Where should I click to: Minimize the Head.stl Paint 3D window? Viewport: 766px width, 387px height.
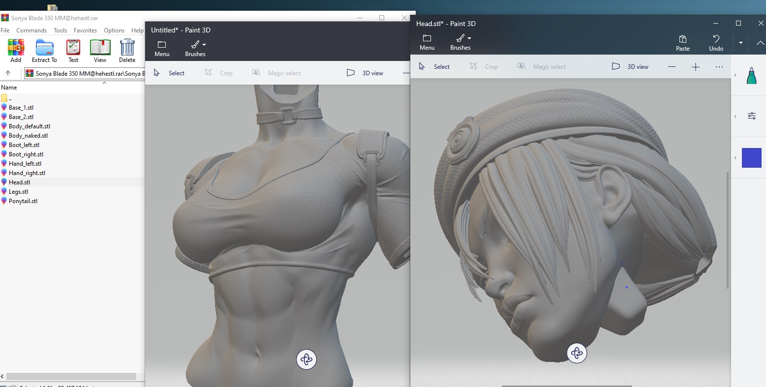click(715, 23)
